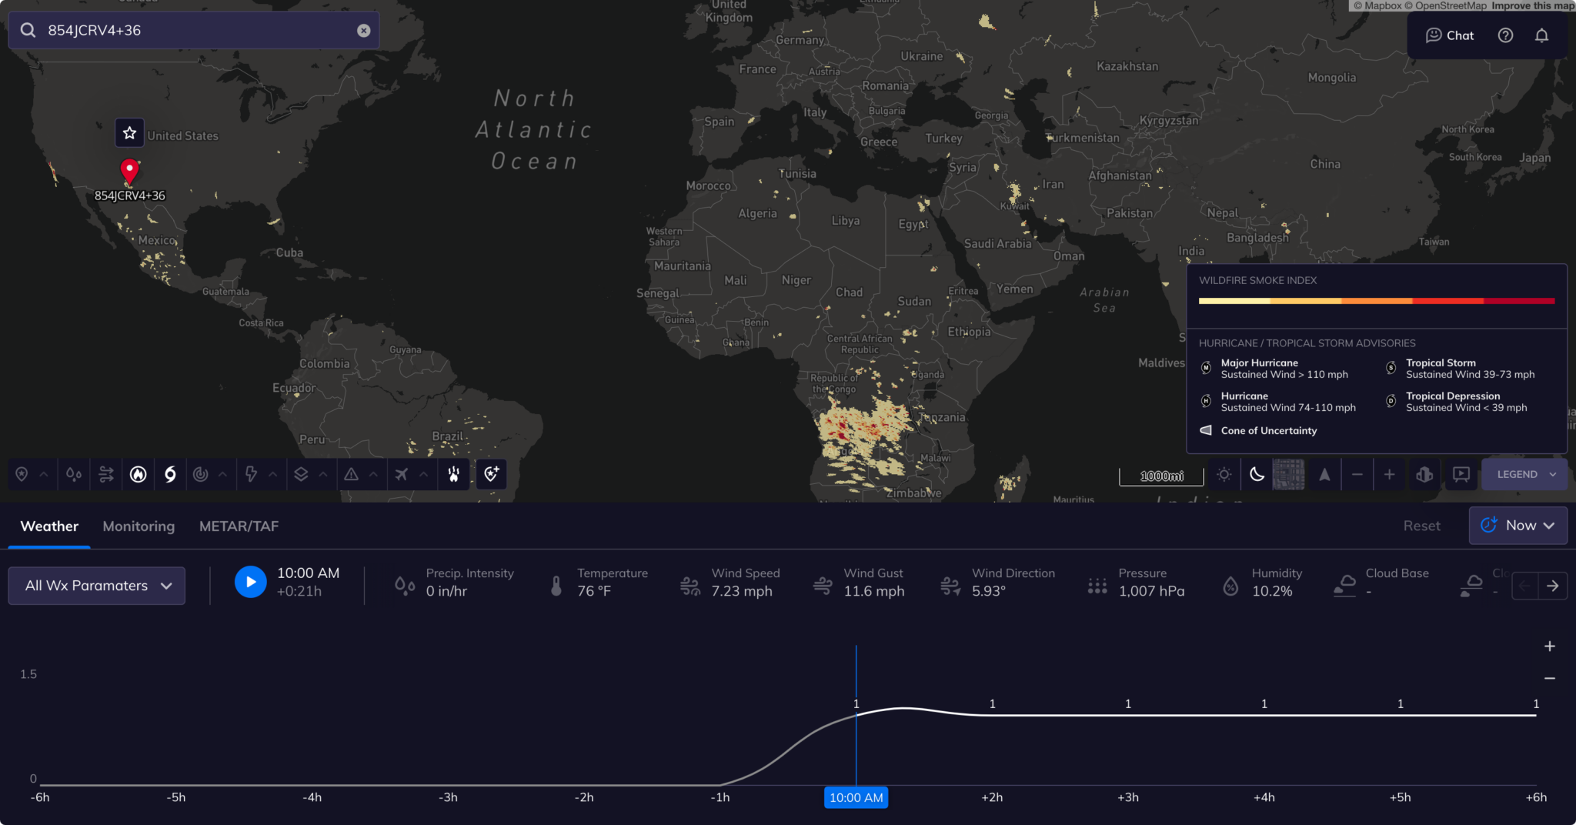The width and height of the screenshot is (1576, 825).
Task: Click the add location pin icon
Action: tap(491, 474)
